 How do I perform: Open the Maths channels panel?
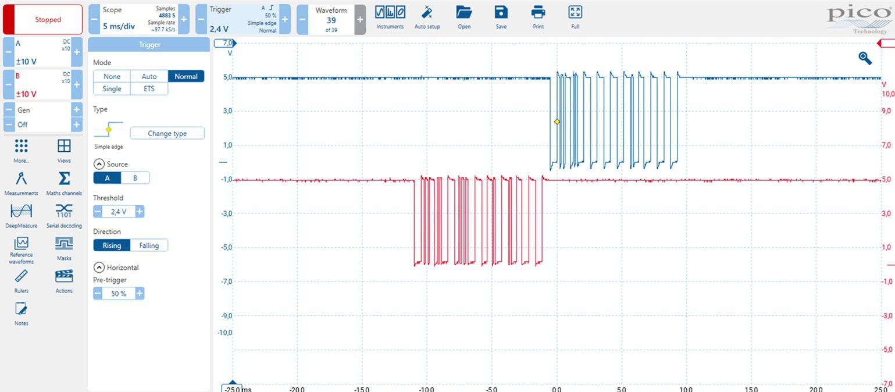point(64,183)
